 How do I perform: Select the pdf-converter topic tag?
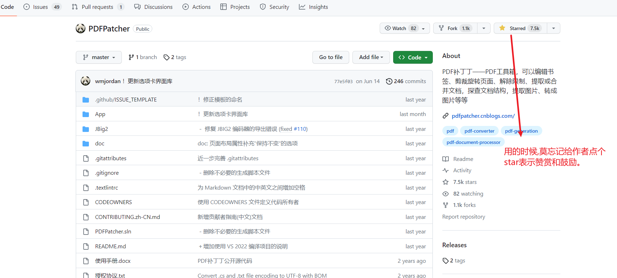pos(479,131)
